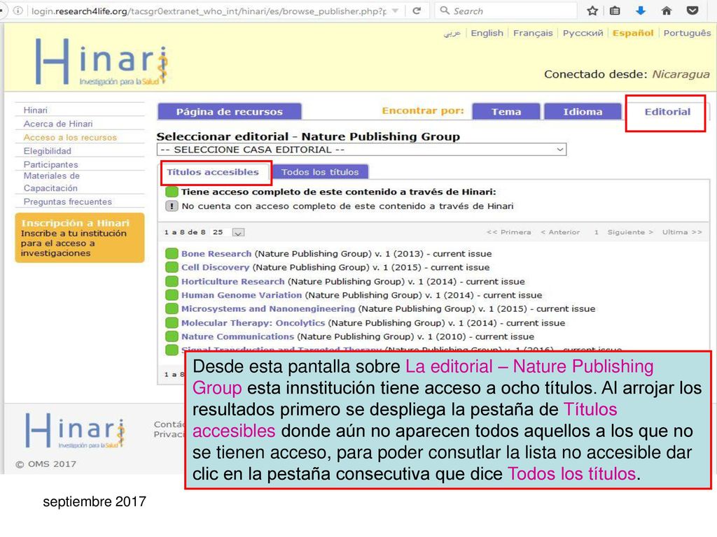Switch language to Português
The height and width of the screenshot is (537, 717).
(x=687, y=33)
